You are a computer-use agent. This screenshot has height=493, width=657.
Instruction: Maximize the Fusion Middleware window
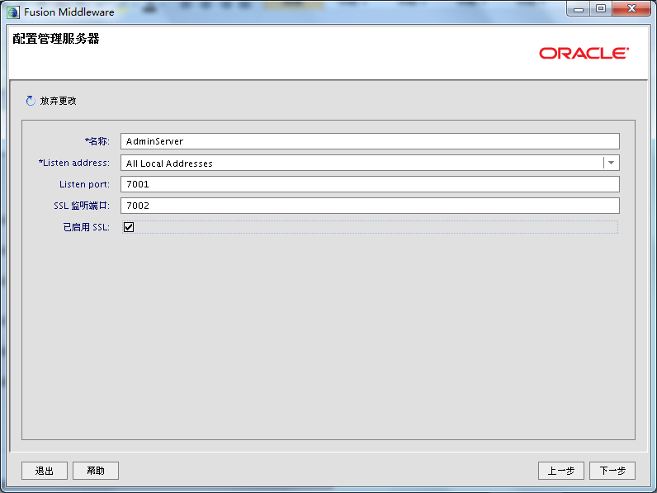(601, 9)
